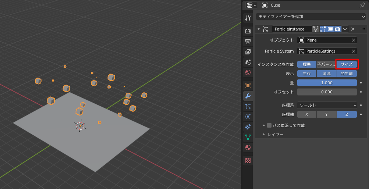
Task: Open the Material properties tab
Action: [248, 147]
